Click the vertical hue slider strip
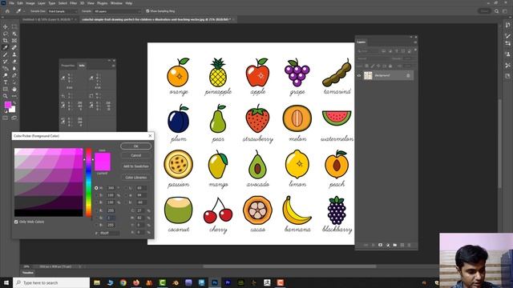Screen dimensions: 513x288 89,182
